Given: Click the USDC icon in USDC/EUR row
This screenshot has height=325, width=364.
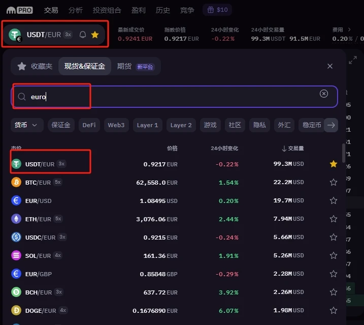Looking at the screenshot, I should coord(16,238).
